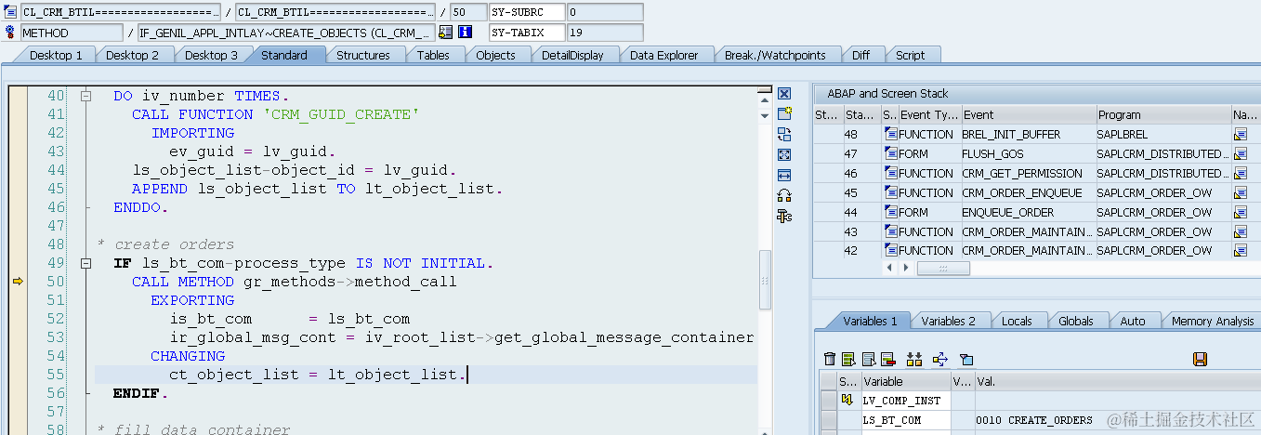
Task: Click the line number field showing 50
Action: 468,12
